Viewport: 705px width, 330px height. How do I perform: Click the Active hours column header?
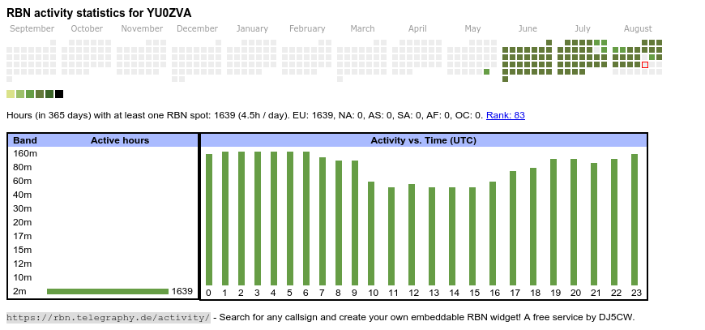120,140
